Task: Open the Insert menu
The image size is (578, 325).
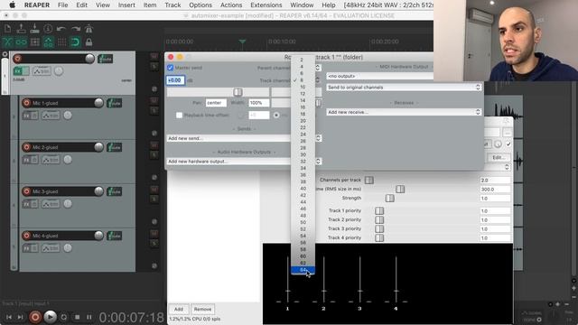Action: (126, 5)
